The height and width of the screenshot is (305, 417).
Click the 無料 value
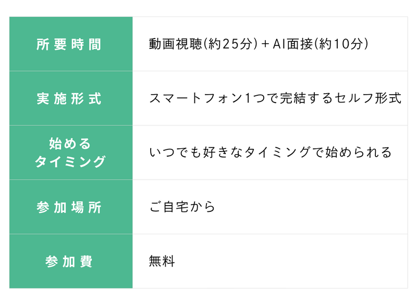click(162, 261)
